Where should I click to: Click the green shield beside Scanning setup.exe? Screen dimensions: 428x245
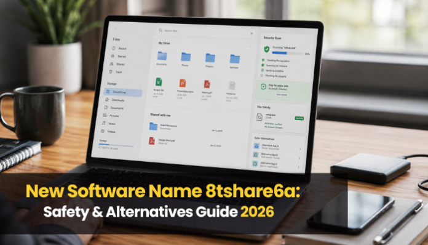pyautogui.click(x=266, y=49)
